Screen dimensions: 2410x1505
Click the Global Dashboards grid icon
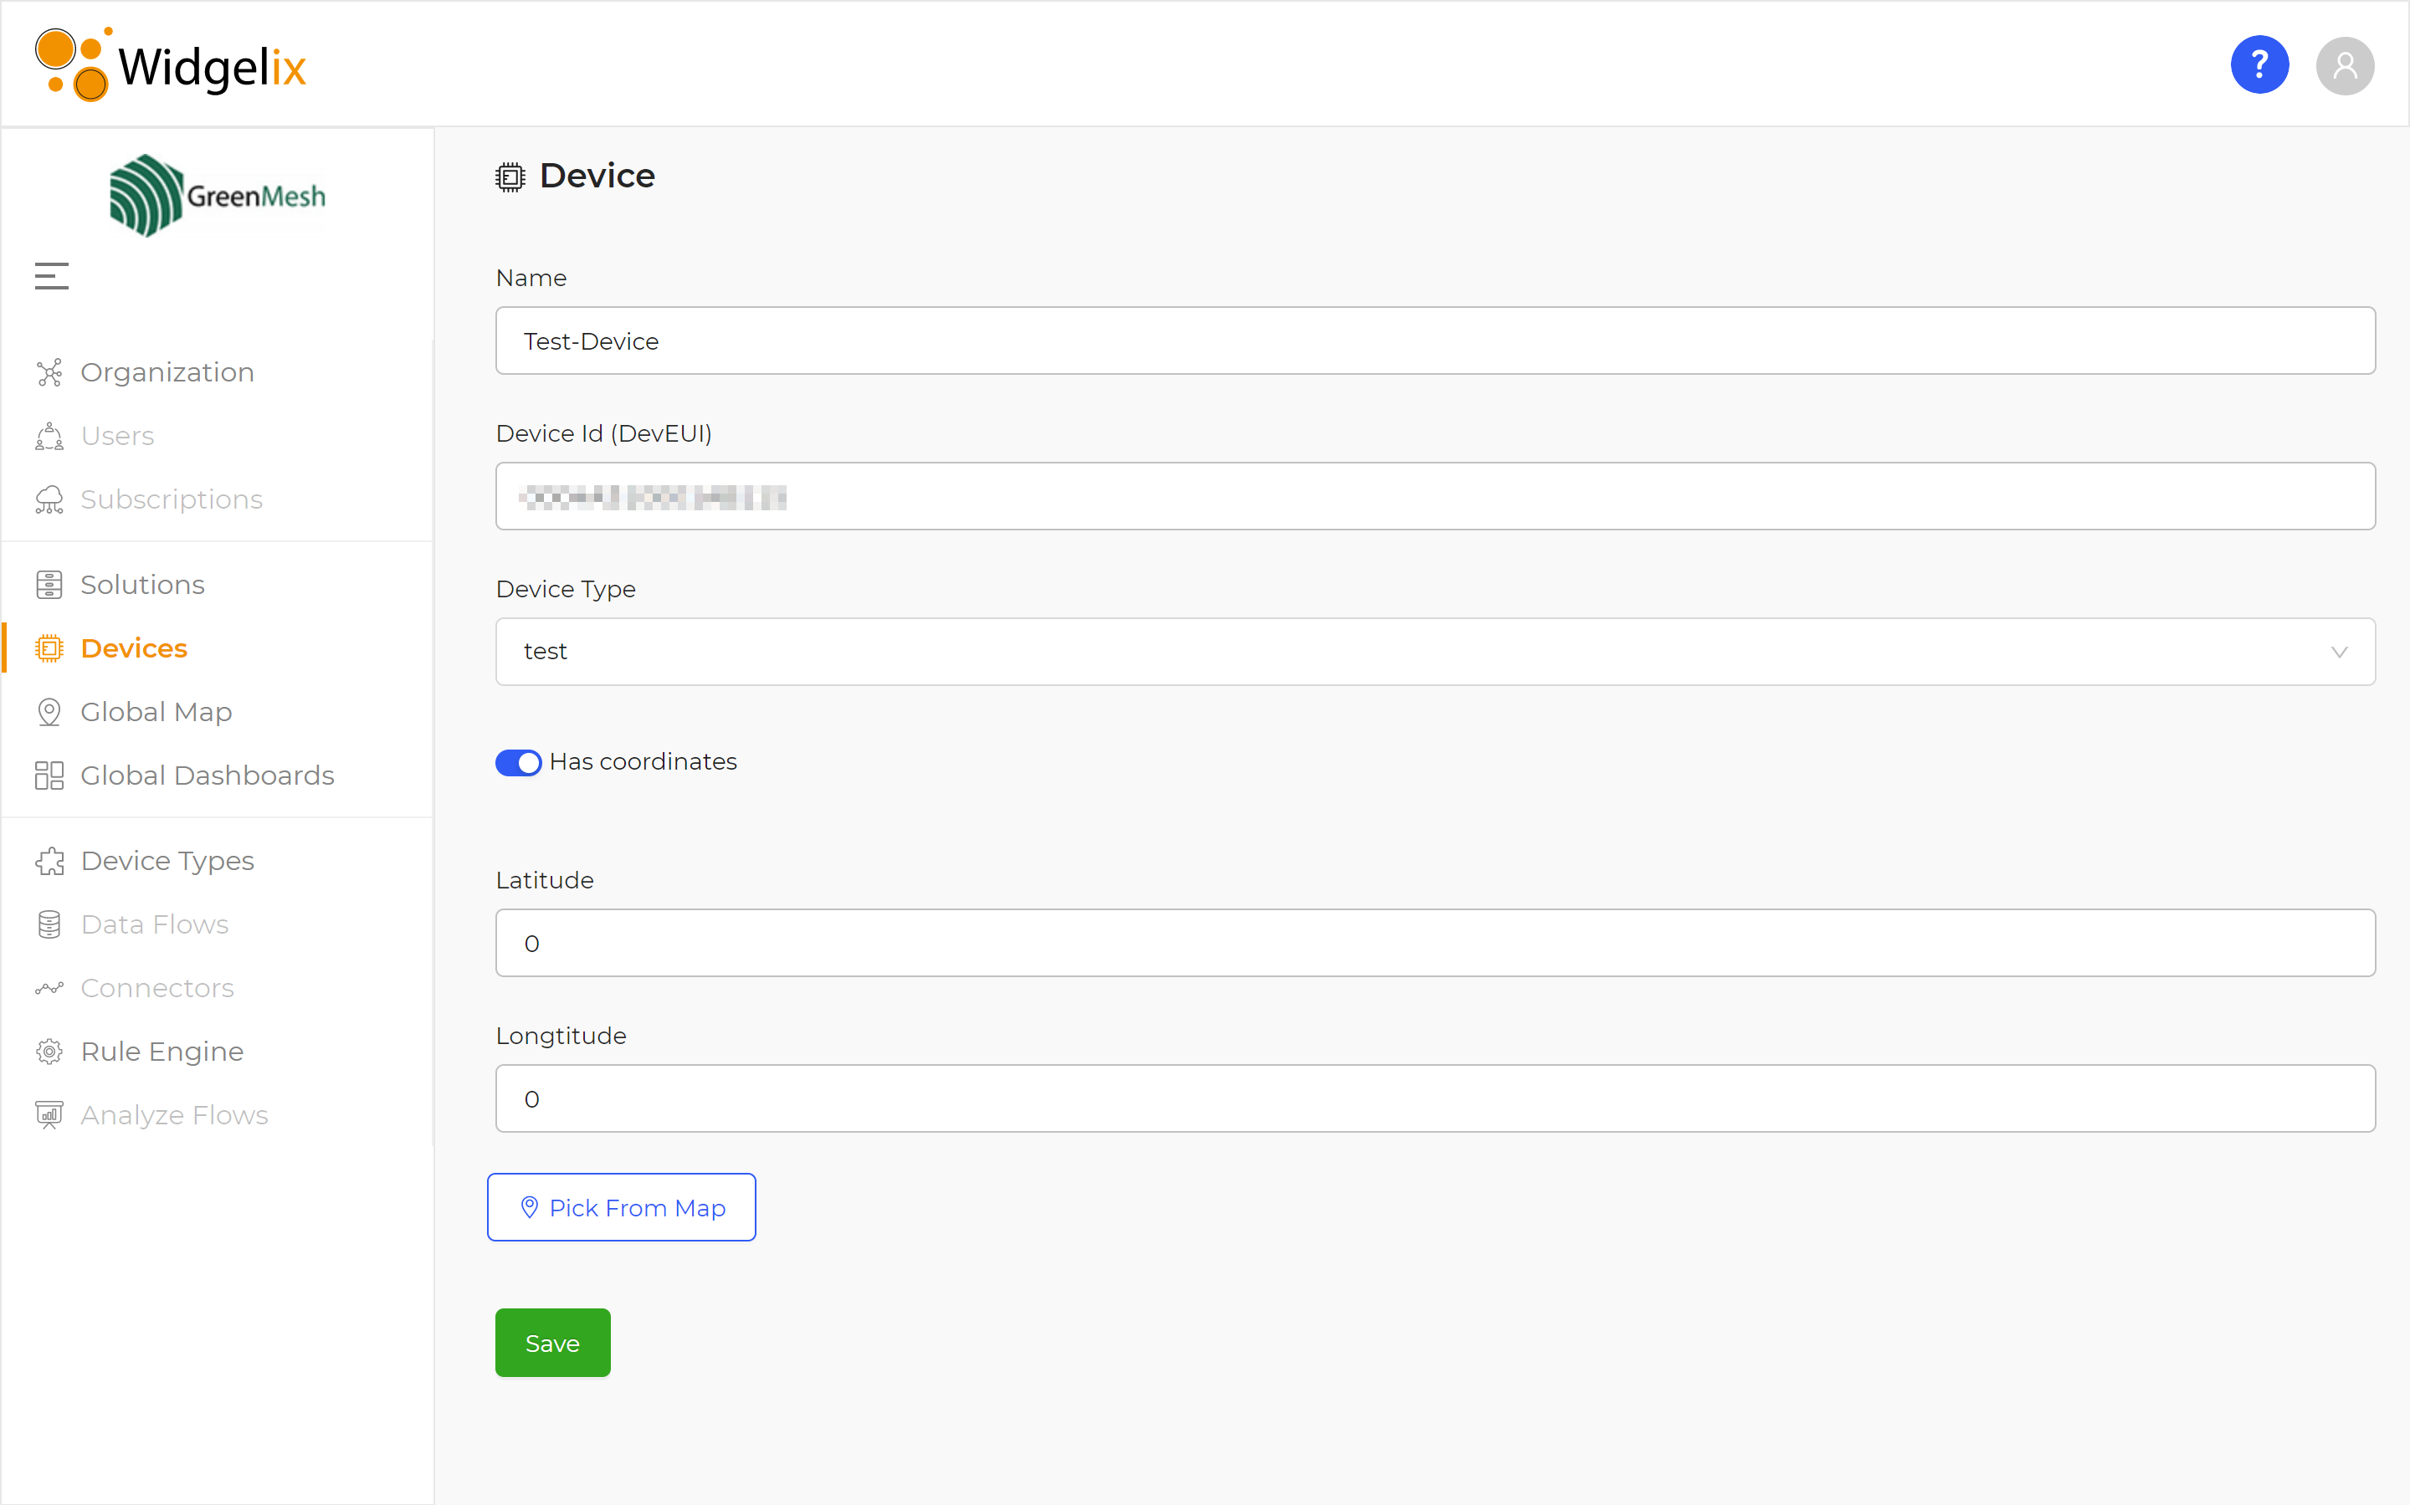49,776
